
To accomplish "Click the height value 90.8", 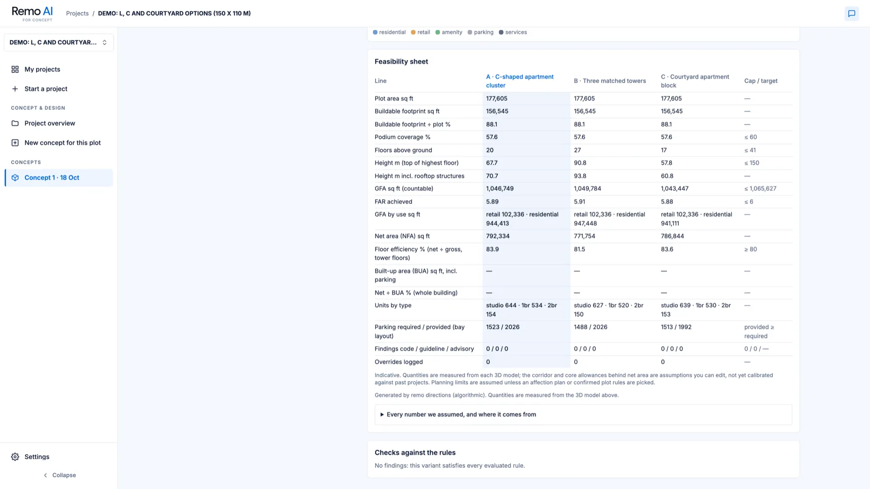I will click(580, 163).
